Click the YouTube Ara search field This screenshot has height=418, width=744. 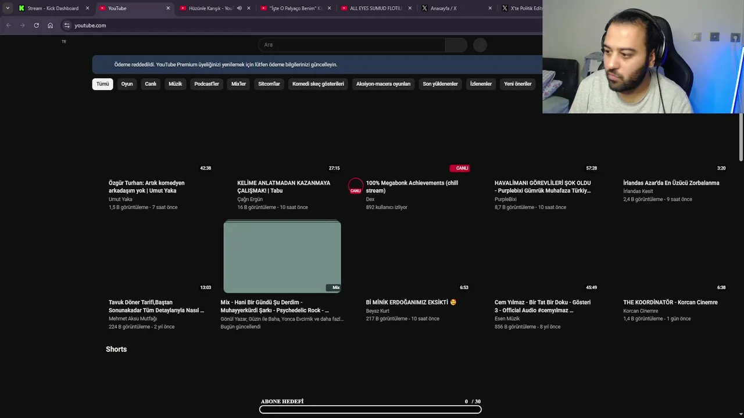[x=352, y=45]
